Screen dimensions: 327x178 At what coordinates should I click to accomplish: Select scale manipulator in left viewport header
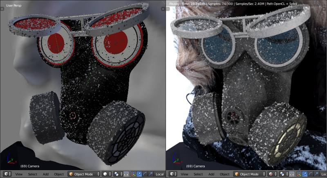click(150, 174)
